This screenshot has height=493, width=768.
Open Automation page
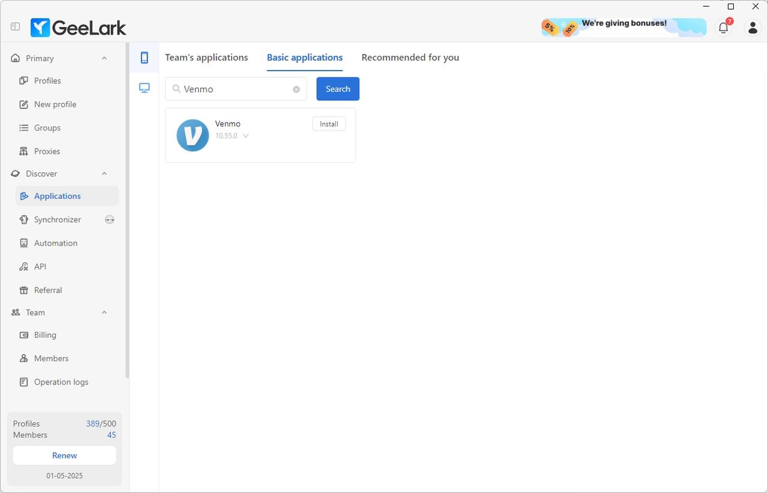click(x=67, y=243)
